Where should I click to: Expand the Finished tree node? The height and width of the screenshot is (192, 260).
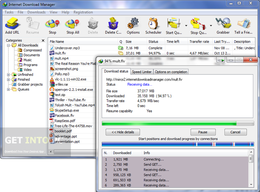tap(8, 80)
